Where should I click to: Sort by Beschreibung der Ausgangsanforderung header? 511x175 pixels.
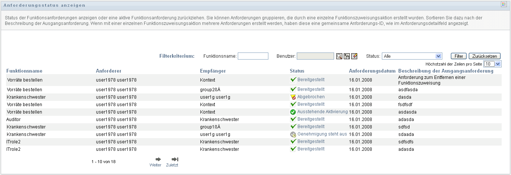[x=446, y=71]
